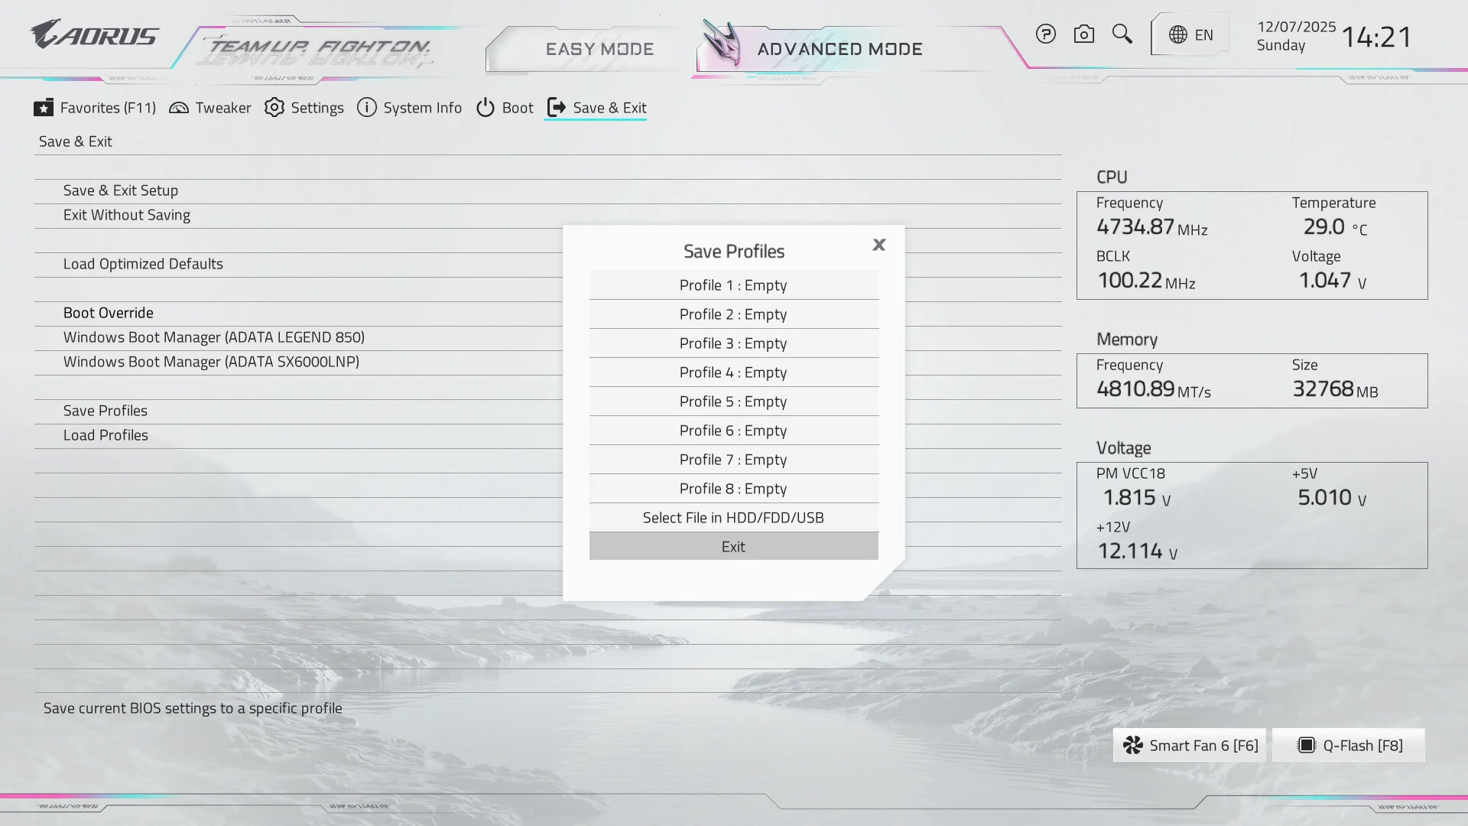
Task: Click Load Optimized Defaults entry
Action: pyautogui.click(x=143, y=264)
